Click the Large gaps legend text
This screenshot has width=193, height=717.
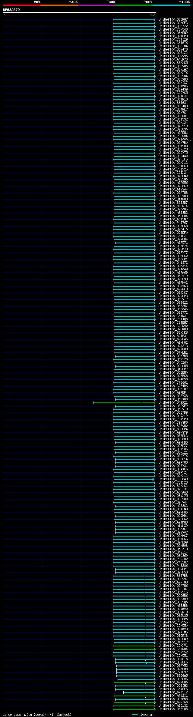click(x=37, y=715)
